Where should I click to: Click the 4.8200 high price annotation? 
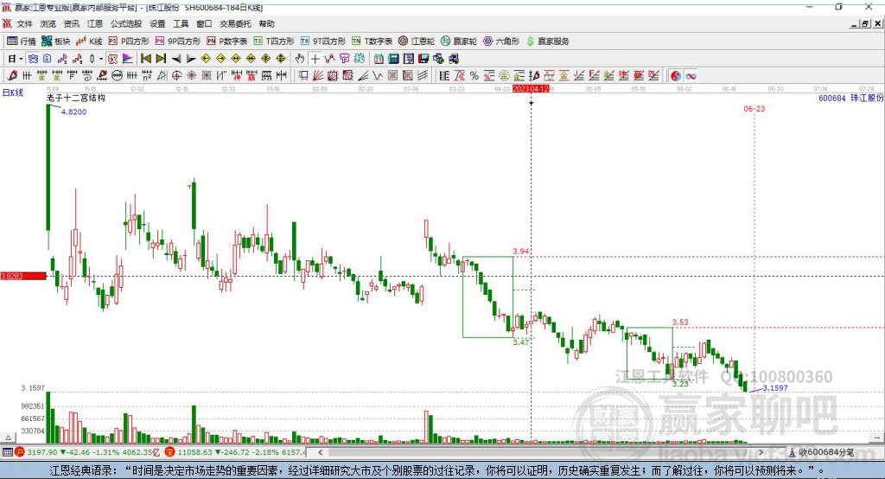tap(73, 112)
